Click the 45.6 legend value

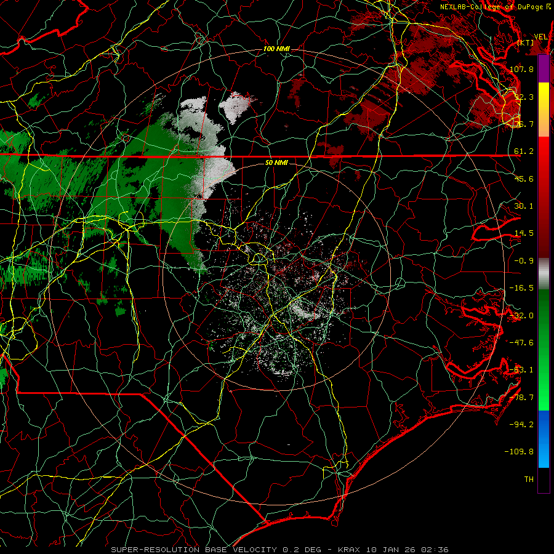524,179
